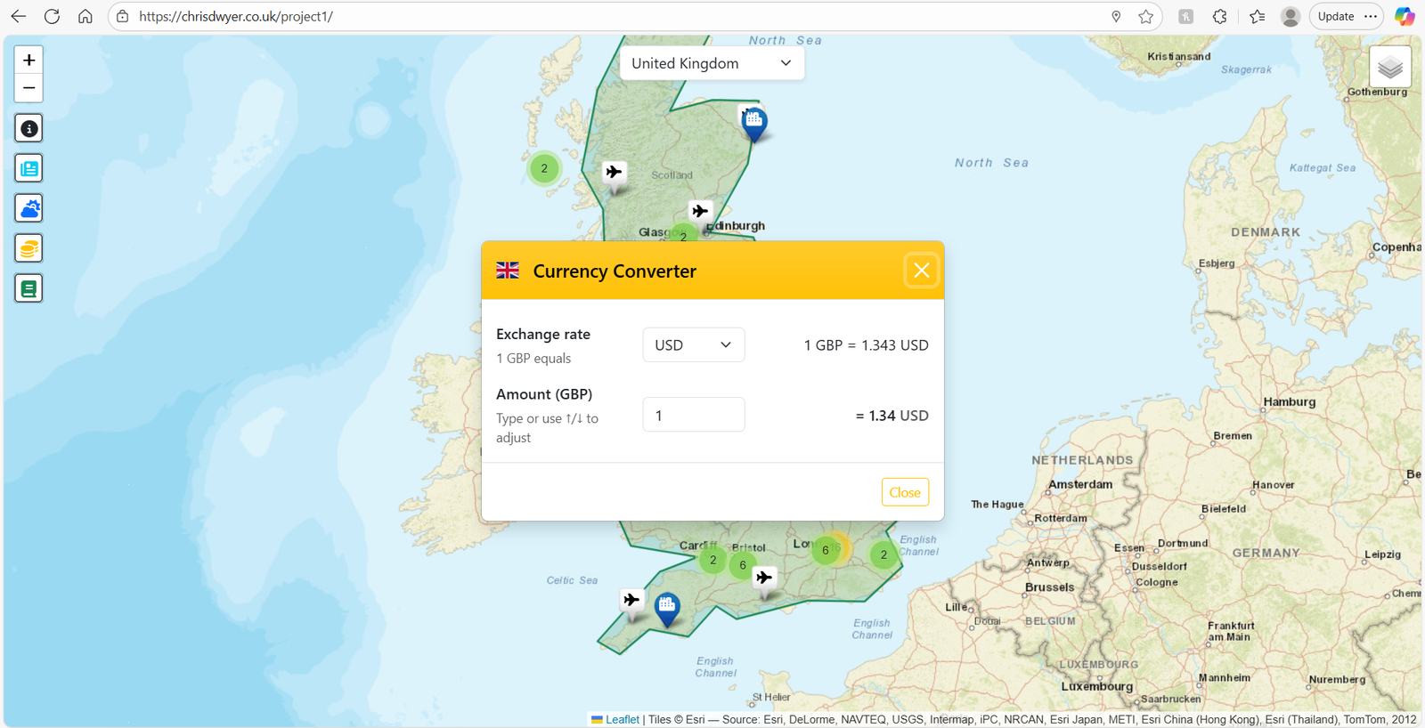Open the map layers control

coord(1389,67)
